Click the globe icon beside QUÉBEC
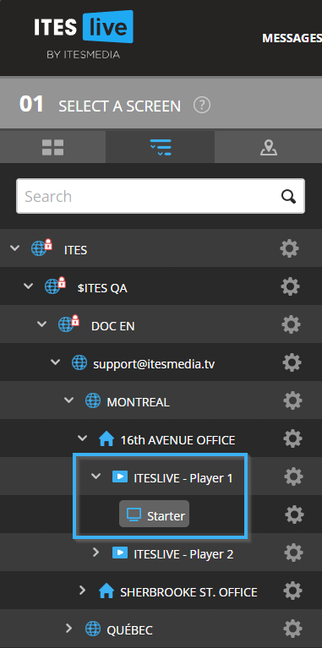This screenshot has width=322, height=648. point(93,629)
